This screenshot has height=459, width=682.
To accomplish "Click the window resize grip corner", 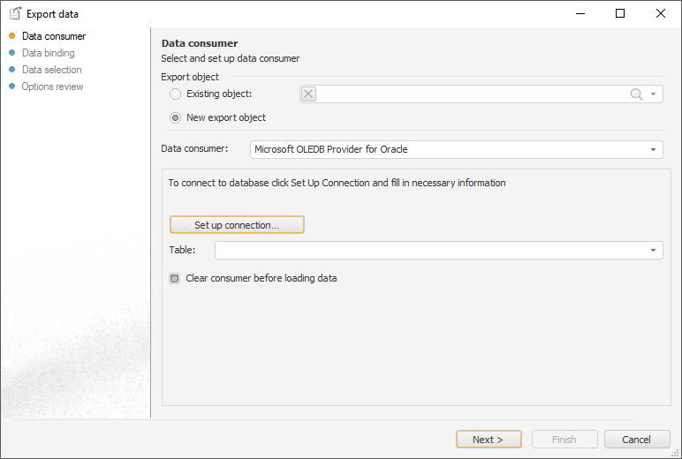I will coord(676,453).
